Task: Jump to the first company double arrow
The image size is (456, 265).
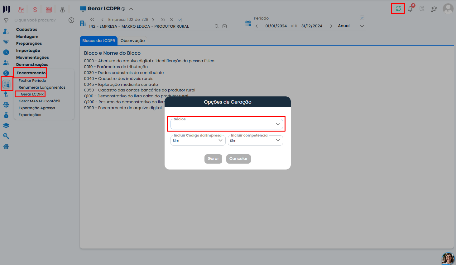Action: (x=92, y=20)
